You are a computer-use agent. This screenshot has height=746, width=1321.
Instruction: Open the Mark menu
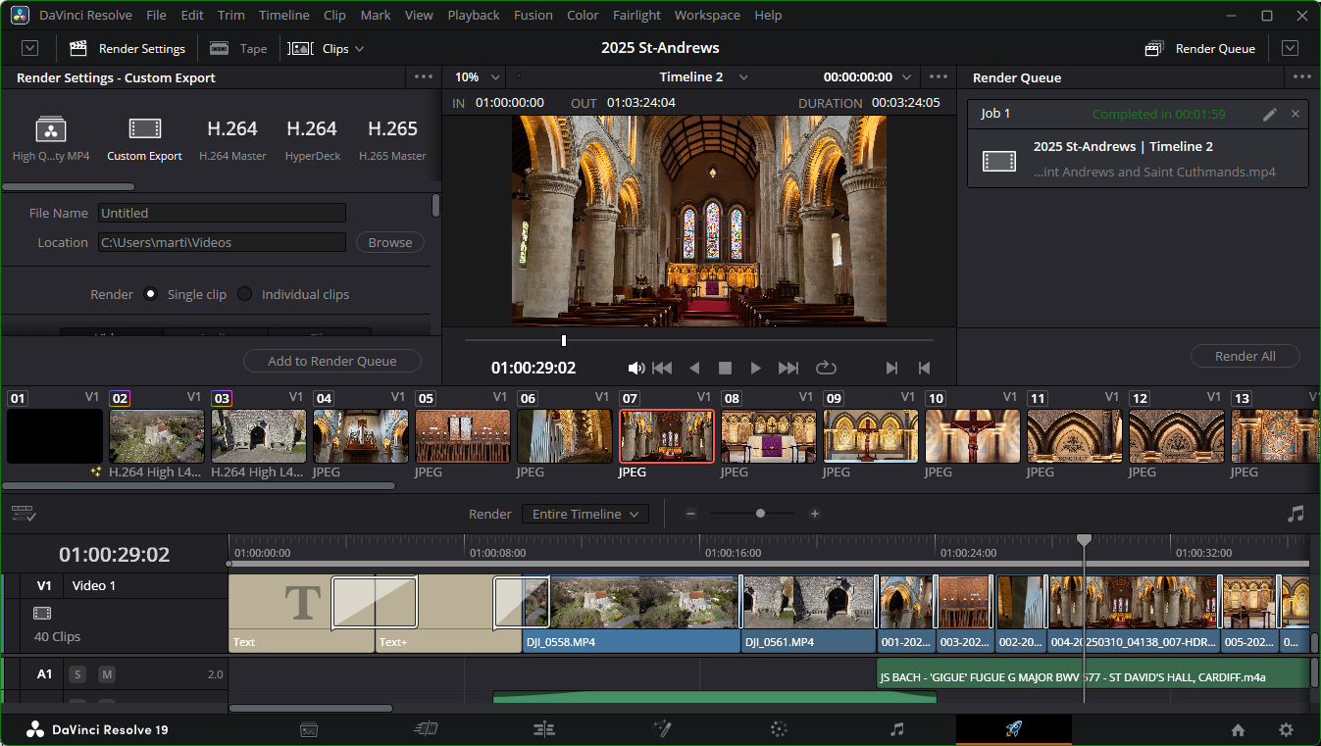pyautogui.click(x=375, y=15)
